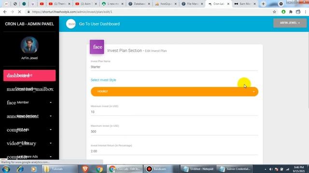Show hidden system tray icons arrow
The height and width of the screenshot is (173, 309).
265,169
